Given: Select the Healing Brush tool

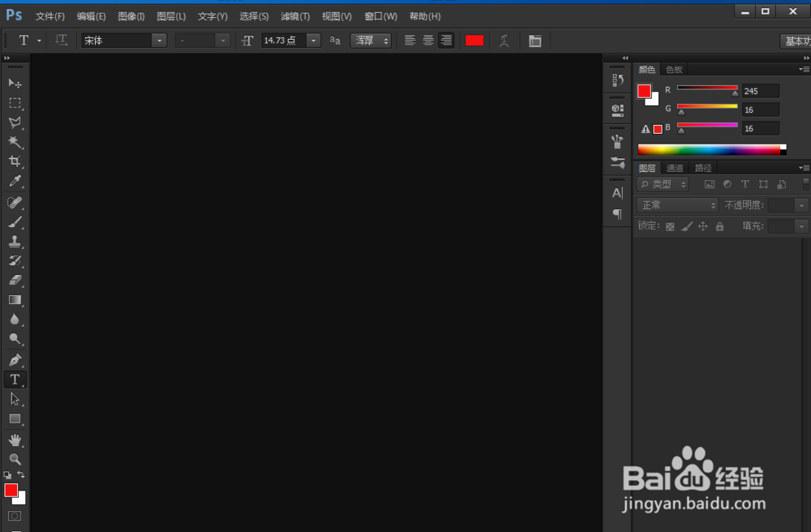Looking at the screenshot, I should (x=15, y=202).
